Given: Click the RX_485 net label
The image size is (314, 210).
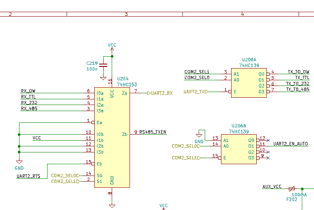Looking at the screenshot, I should point(28,108).
